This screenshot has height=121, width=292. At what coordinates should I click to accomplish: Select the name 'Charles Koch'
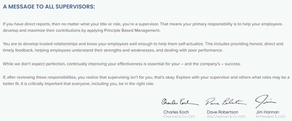tap(176, 112)
